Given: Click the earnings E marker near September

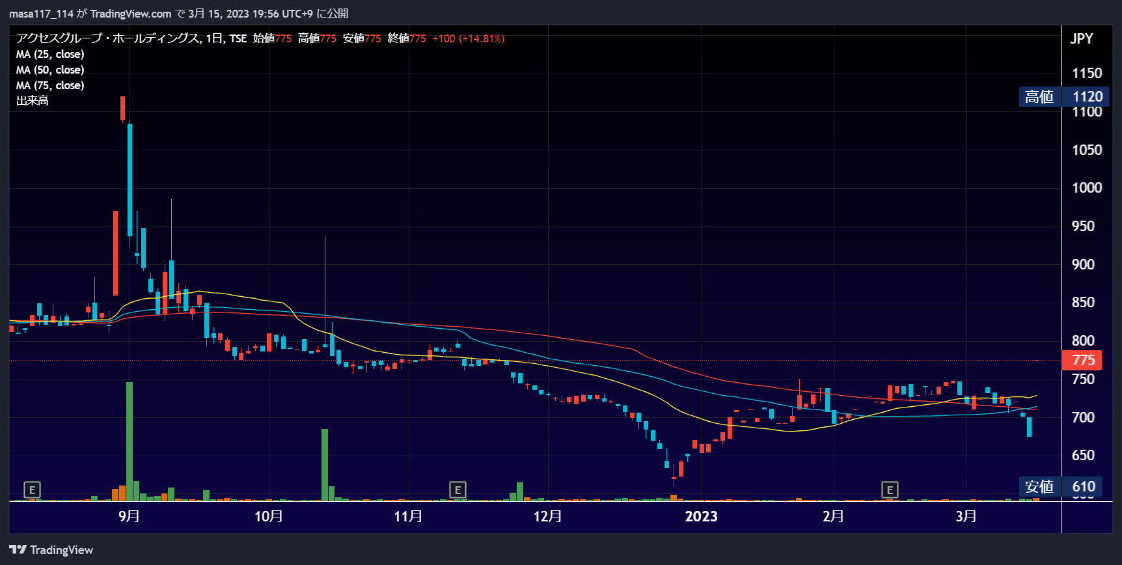Looking at the screenshot, I should (32, 489).
